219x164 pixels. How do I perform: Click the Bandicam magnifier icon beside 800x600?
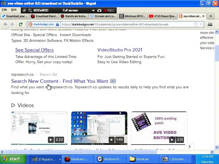[x=30, y=10]
